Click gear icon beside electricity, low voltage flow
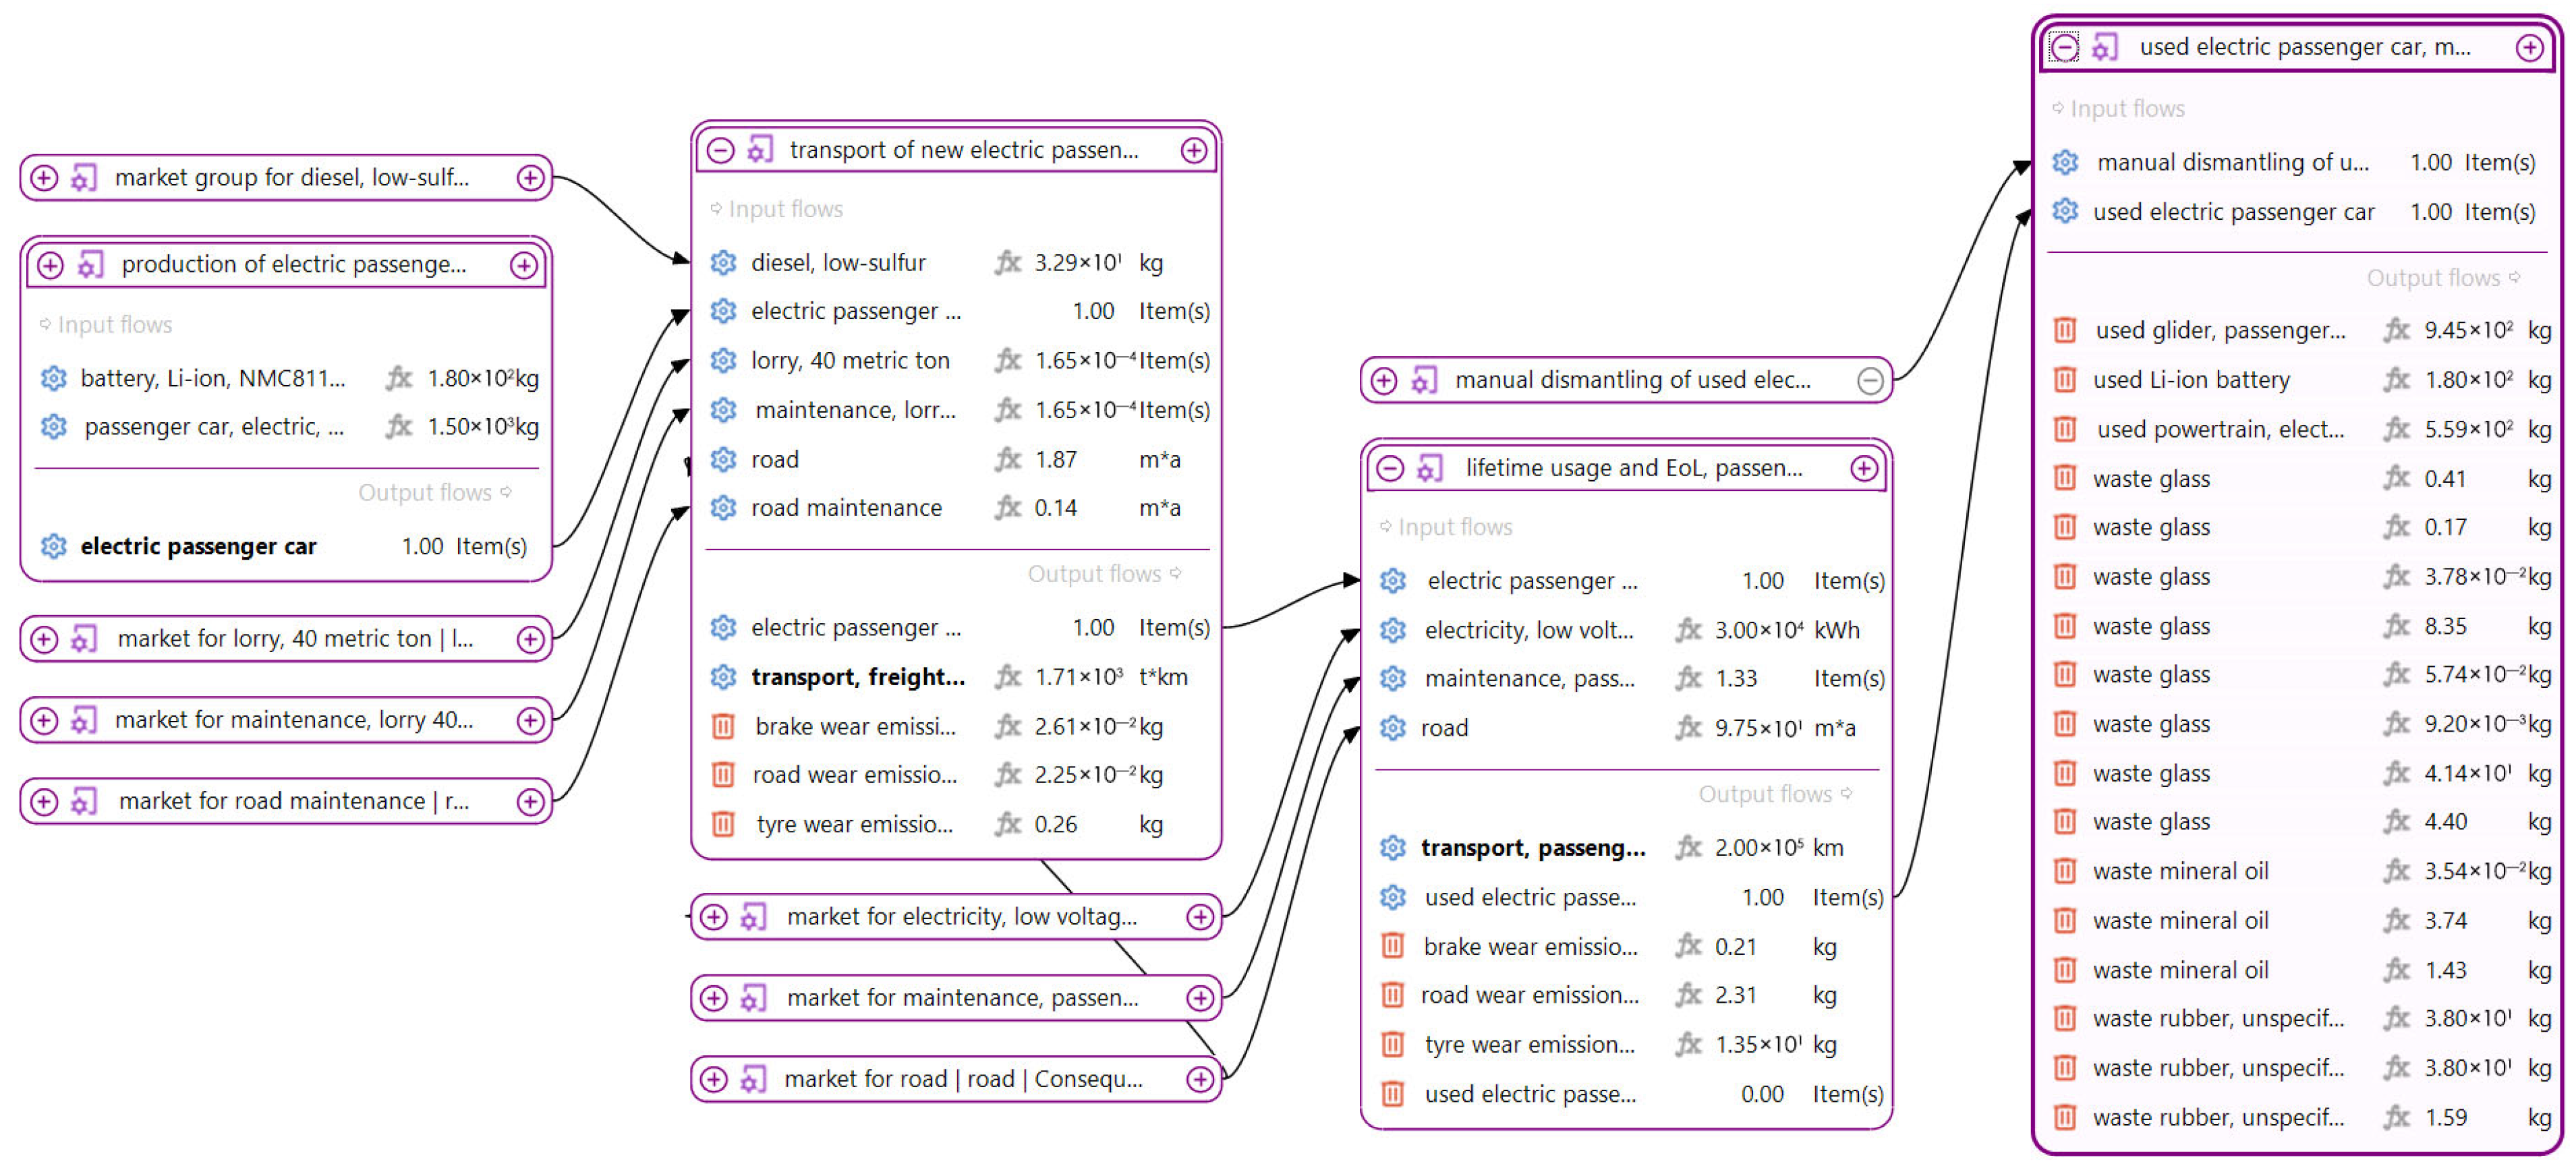The width and height of the screenshot is (2576, 1170). [1392, 630]
